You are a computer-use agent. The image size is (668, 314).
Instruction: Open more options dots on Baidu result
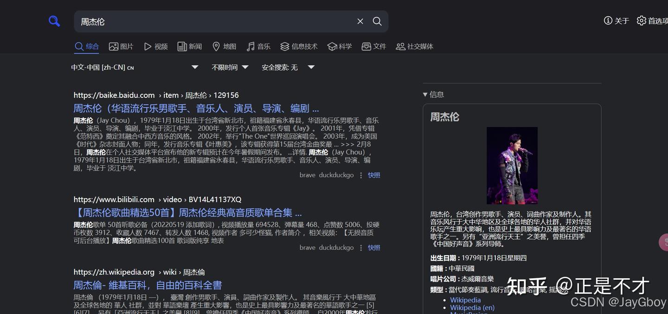361,175
